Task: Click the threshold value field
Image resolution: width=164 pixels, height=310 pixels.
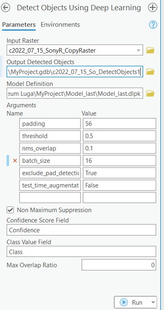Action: tap(119, 136)
